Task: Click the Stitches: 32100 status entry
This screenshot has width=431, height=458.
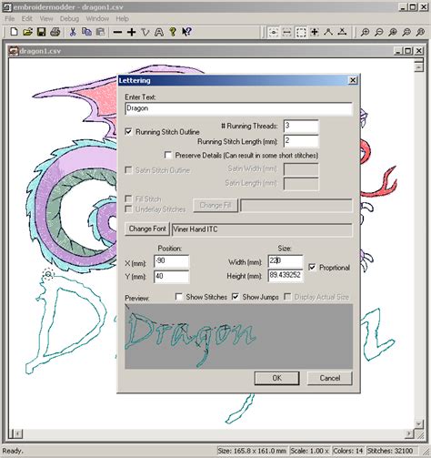Action: click(x=390, y=451)
